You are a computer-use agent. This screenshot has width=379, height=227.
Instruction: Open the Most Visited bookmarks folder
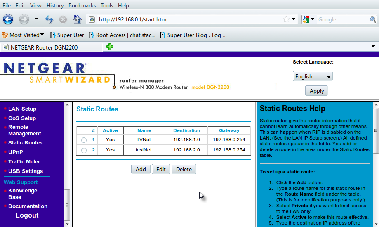23,35
